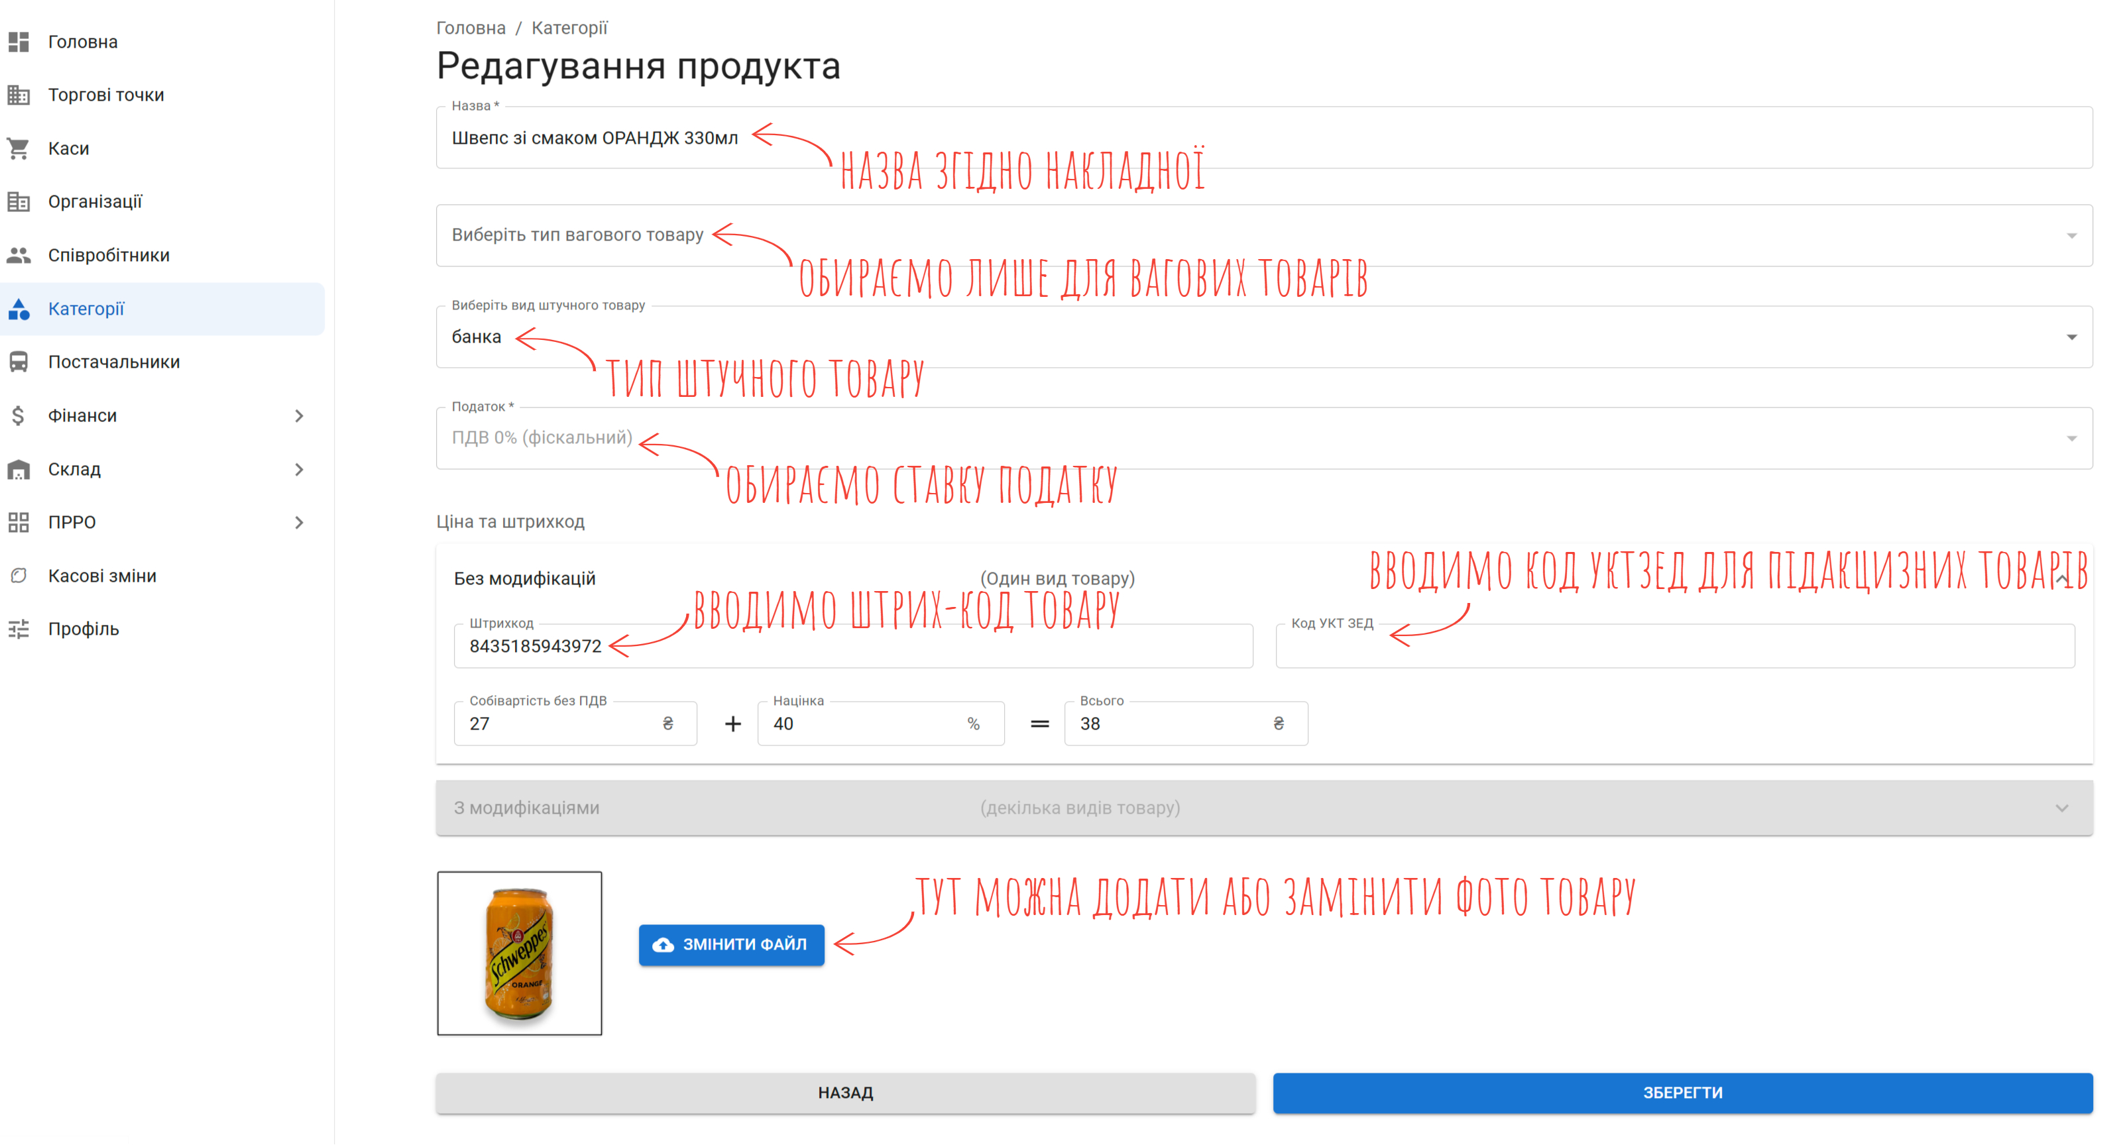Click the Торгові точки building icon
The height and width of the screenshot is (1145, 2127).
18,95
